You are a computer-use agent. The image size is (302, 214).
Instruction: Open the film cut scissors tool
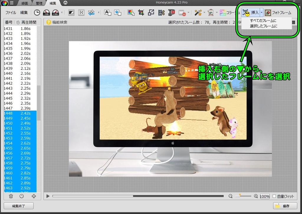(161, 13)
